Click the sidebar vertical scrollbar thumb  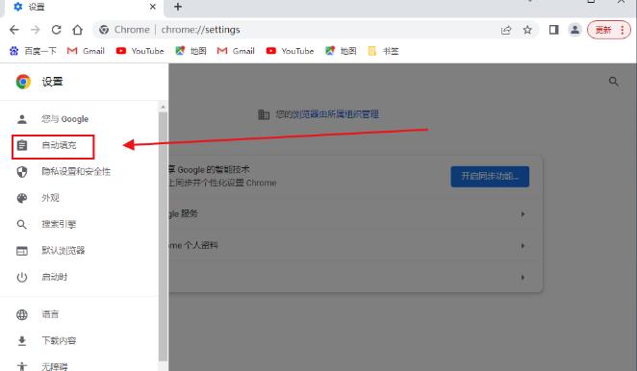[163, 236]
